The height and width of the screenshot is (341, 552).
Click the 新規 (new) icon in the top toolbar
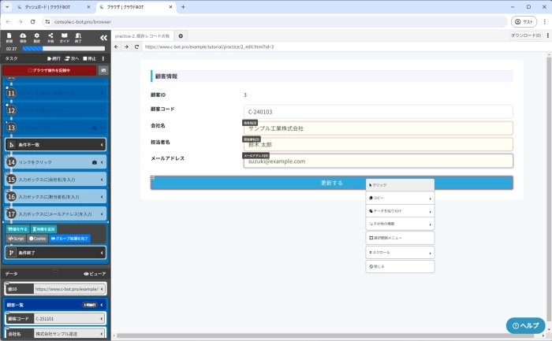point(9,37)
